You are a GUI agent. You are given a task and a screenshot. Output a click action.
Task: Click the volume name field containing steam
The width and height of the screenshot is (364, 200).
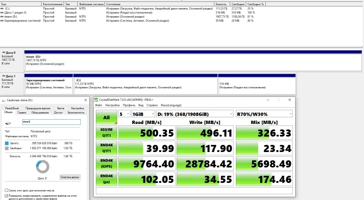pos(51,122)
